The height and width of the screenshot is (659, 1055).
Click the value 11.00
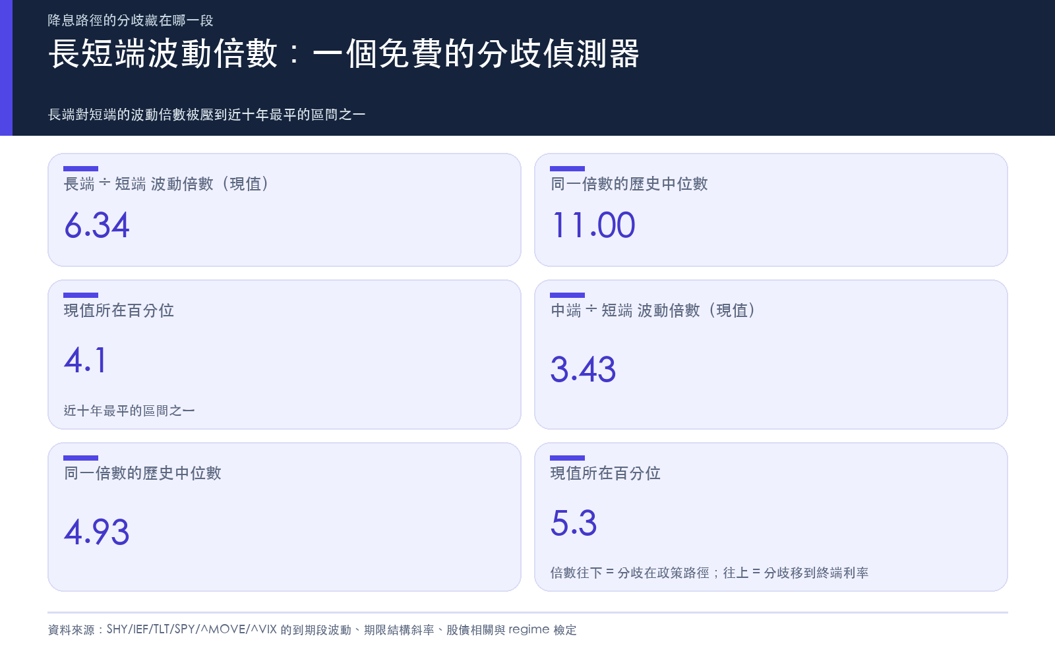pyautogui.click(x=593, y=225)
